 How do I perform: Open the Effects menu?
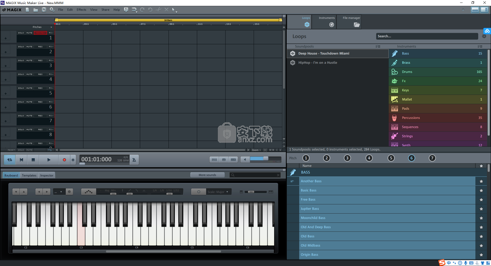(81, 10)
